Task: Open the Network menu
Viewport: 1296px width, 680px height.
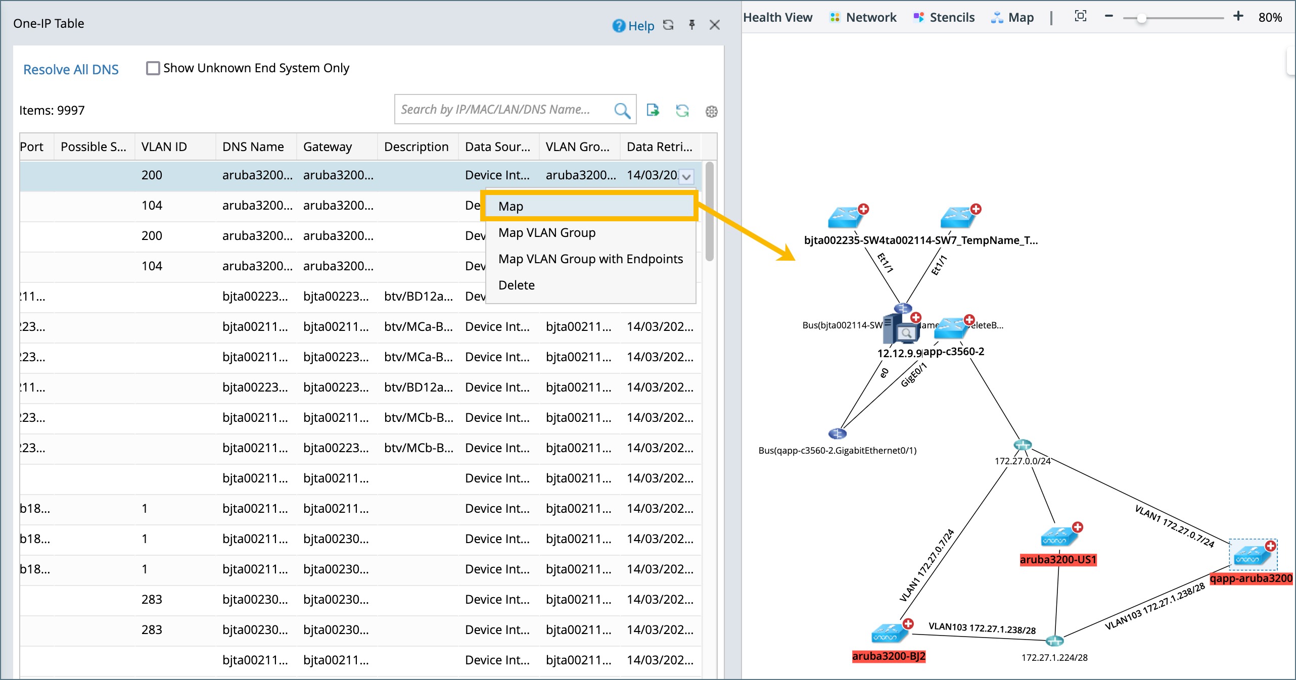Action: pyautogui.click(x=863, y=17)
